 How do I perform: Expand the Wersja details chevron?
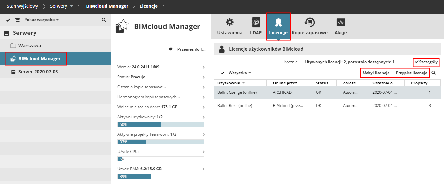(204, 67)
